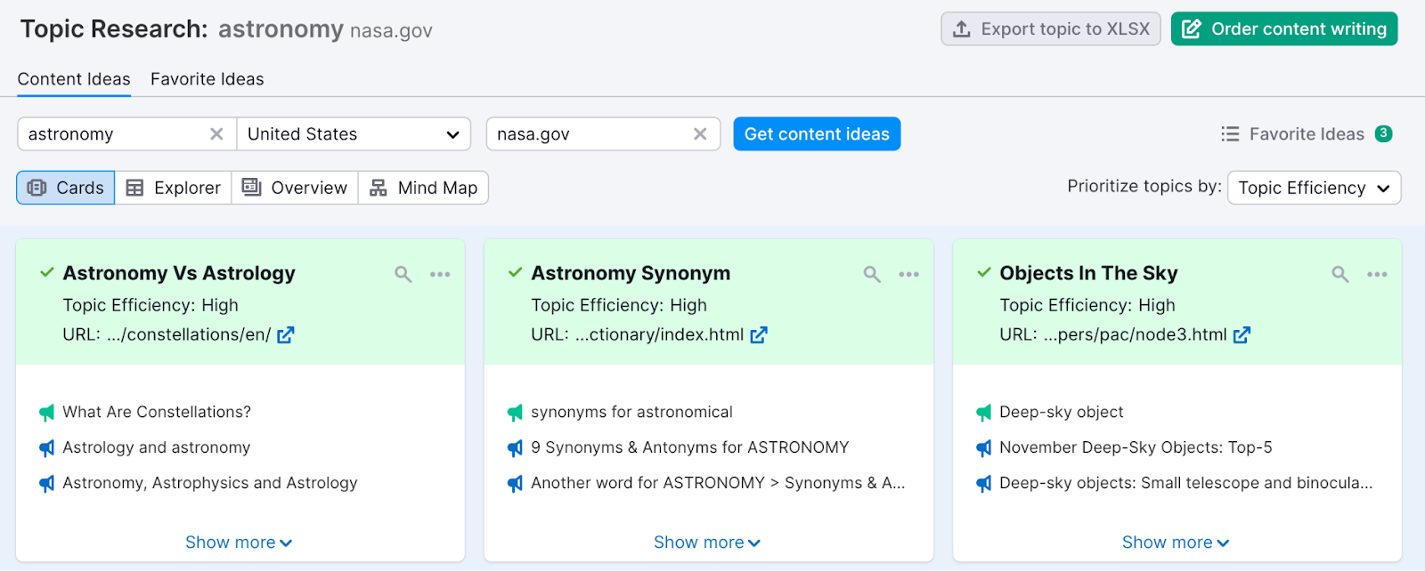
Task: Switch to the Mind Map view
Action: coord(424,188)
